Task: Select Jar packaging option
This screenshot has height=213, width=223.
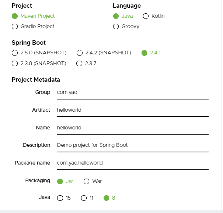Action: pos(60,181)
